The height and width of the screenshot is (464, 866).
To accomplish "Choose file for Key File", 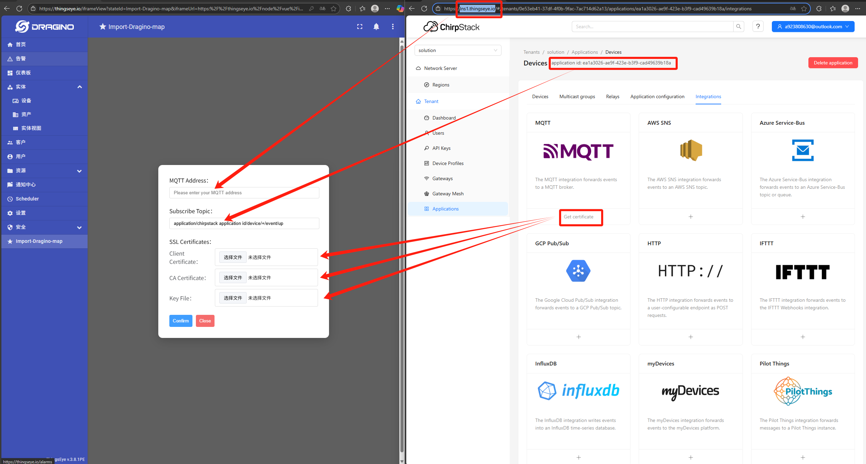I will 233,298.
